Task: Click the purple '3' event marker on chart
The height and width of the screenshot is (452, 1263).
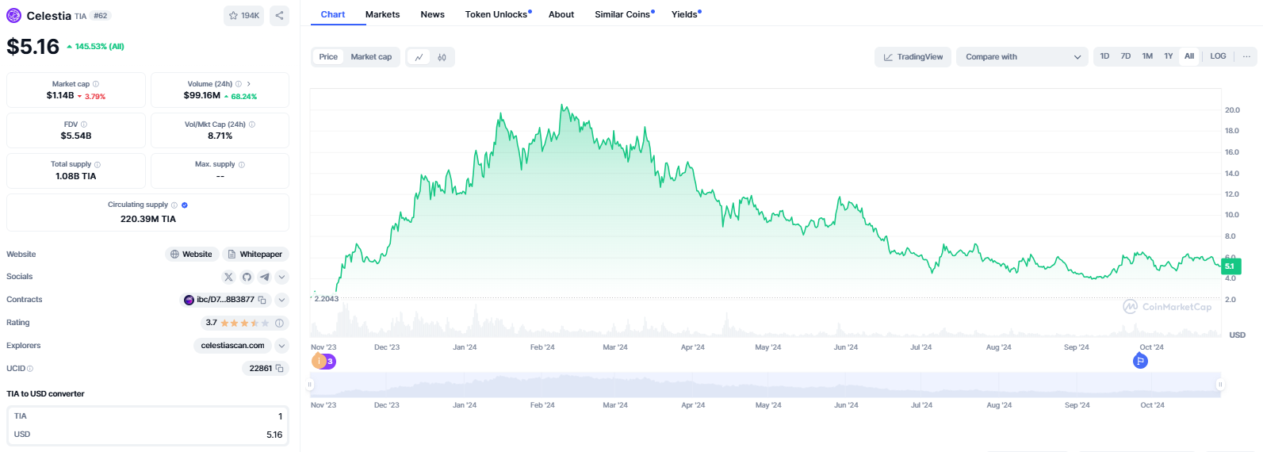Action: (330, 362)
